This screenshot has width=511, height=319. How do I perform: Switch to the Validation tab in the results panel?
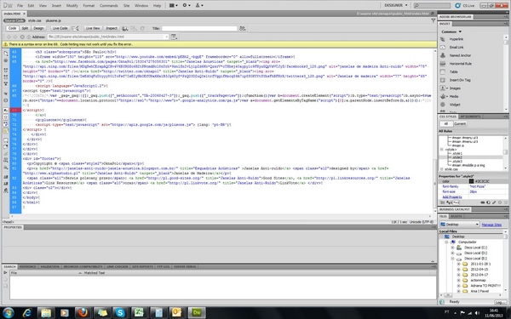[x=49, y=266]
